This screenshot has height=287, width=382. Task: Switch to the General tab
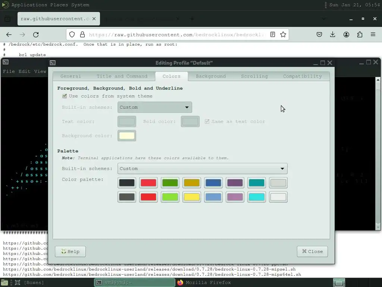71,76
